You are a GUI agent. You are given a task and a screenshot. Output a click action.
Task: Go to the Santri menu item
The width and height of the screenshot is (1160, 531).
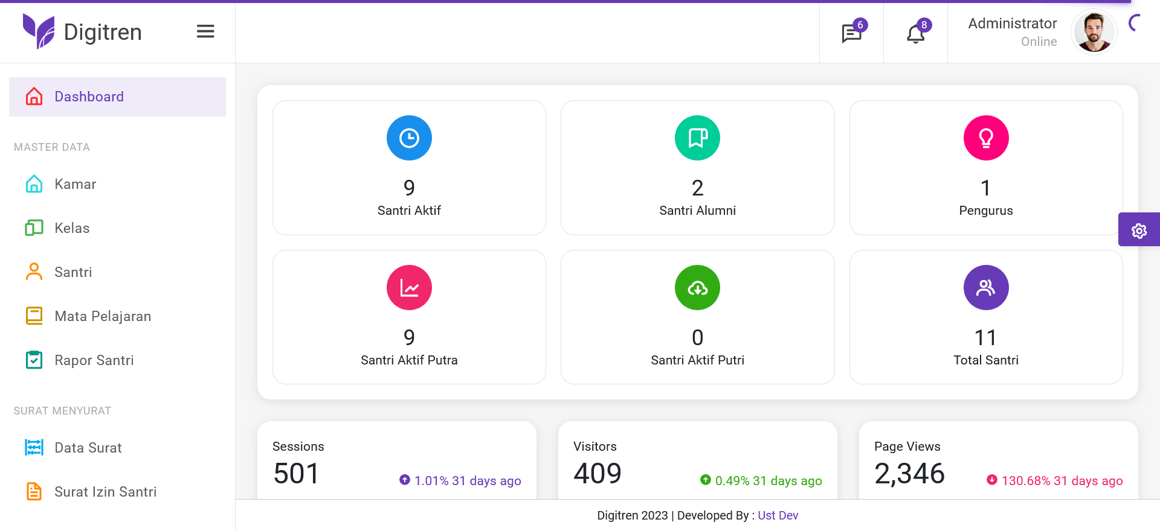click(117, 272)
